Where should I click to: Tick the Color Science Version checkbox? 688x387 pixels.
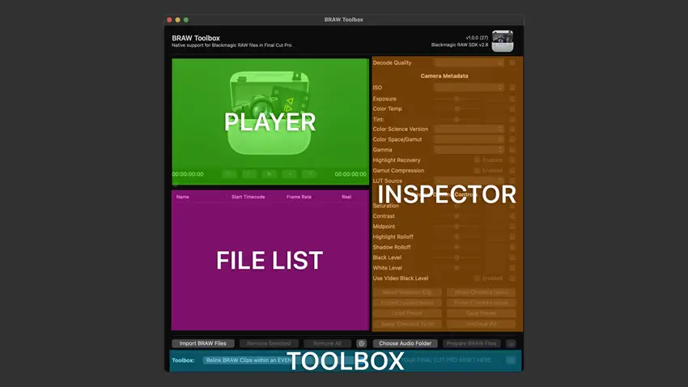tap(512, 129)
